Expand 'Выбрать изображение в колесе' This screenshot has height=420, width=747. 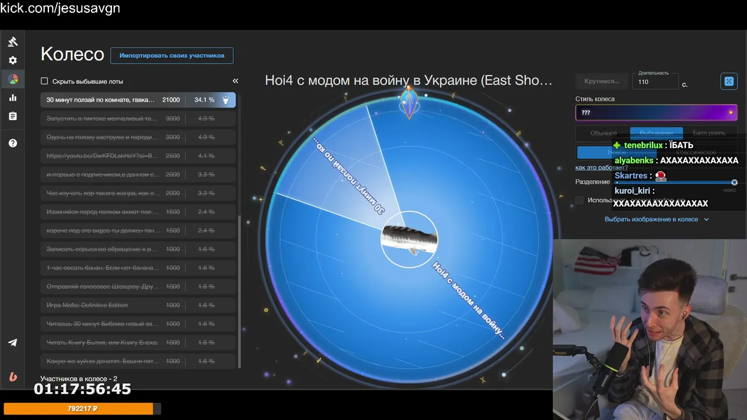tap(657, 219)
